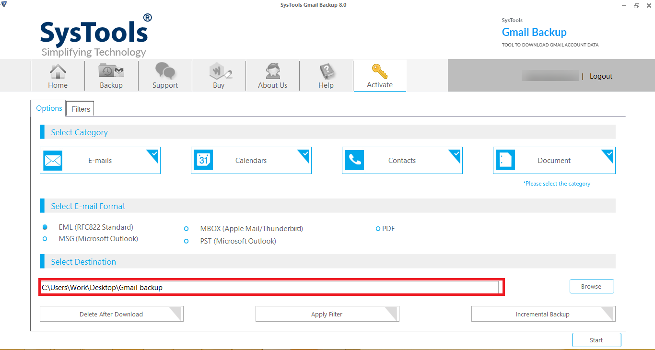Open the Backup folder icon

pyautogui.click(x=111, y=71)
